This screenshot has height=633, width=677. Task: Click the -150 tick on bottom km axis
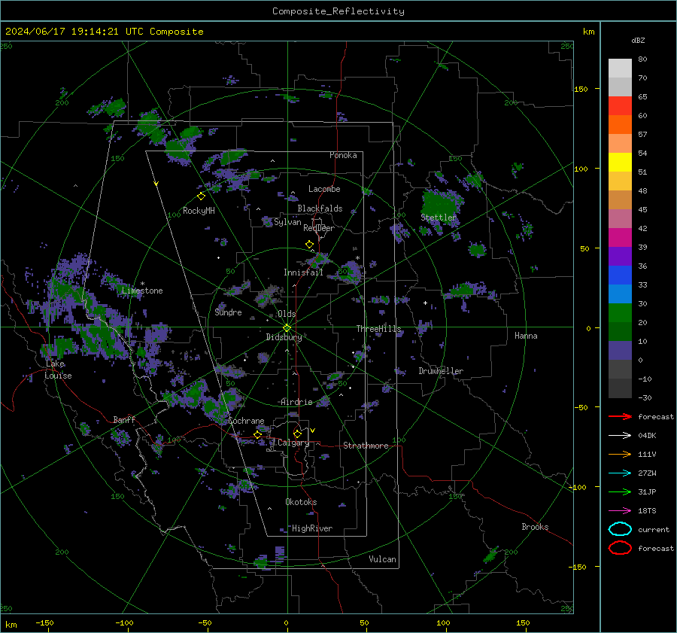pyautogui.click(x=44, y=622)
